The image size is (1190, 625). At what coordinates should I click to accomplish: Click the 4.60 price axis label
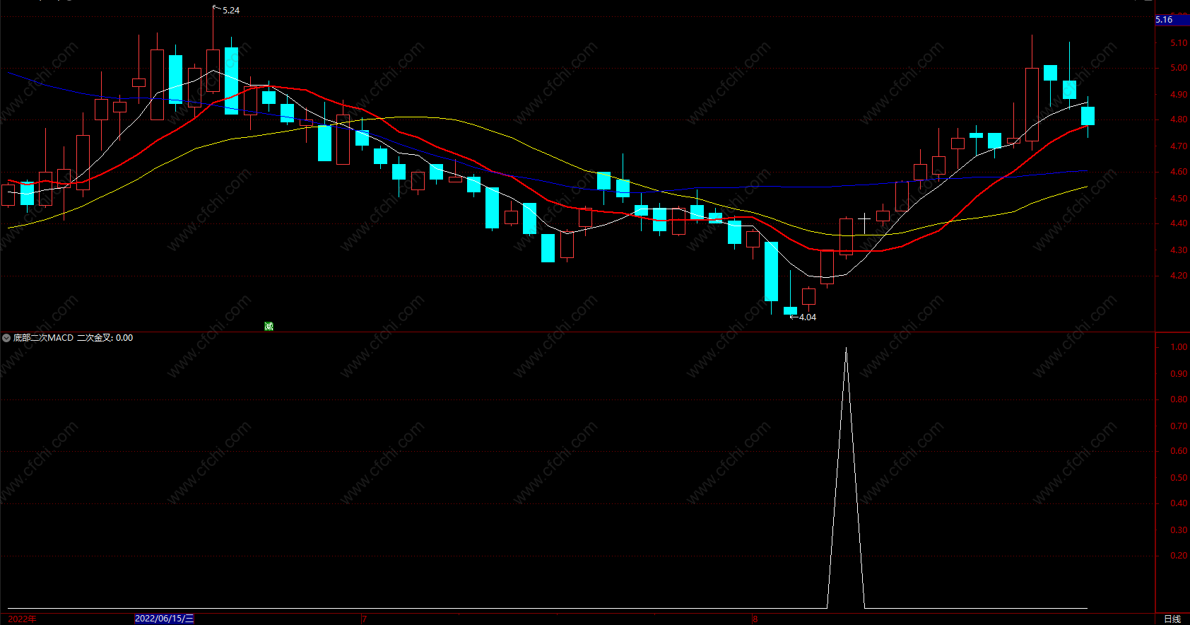[x=1179, y=171]
